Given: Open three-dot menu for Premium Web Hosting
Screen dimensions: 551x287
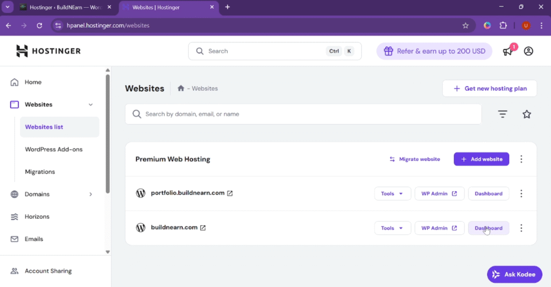Looking at the screenshot, I should pos(521,159).
